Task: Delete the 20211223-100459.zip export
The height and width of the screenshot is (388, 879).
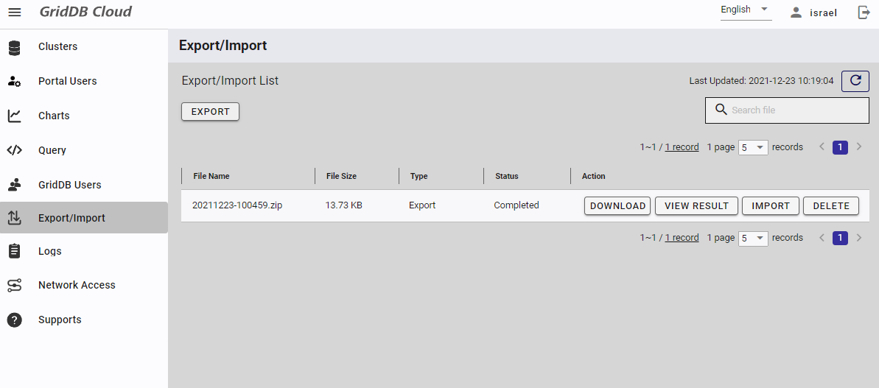Action: 830,206
